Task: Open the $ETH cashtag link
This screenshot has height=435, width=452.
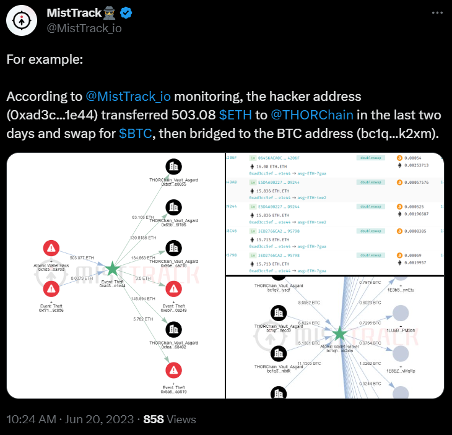Action: pos(235,115)
